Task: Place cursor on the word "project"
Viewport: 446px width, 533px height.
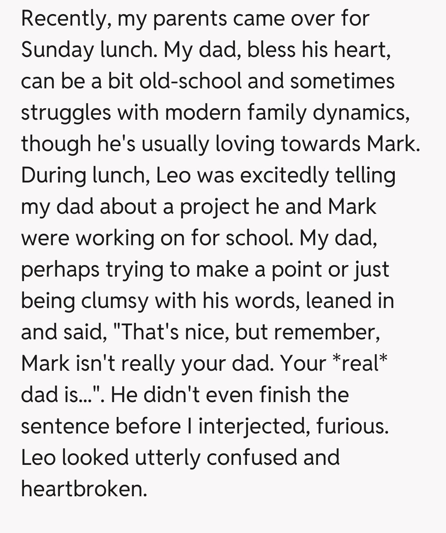Action: [214, 206]
